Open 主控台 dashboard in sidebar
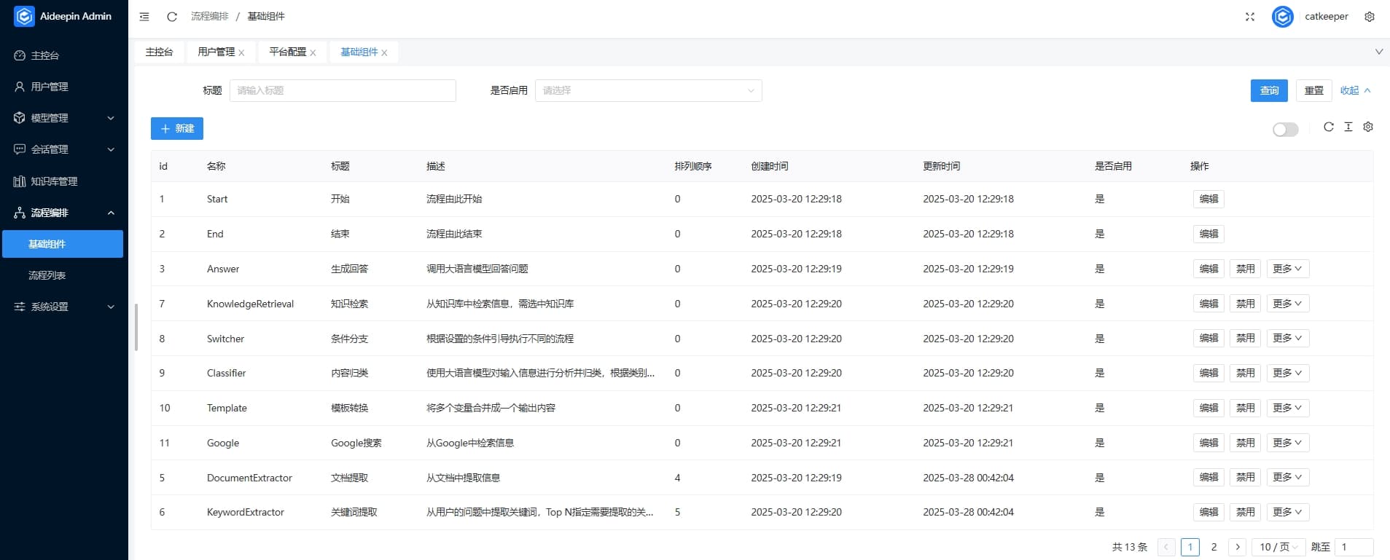Screen dimensions: 1390x560 [64, 55]
